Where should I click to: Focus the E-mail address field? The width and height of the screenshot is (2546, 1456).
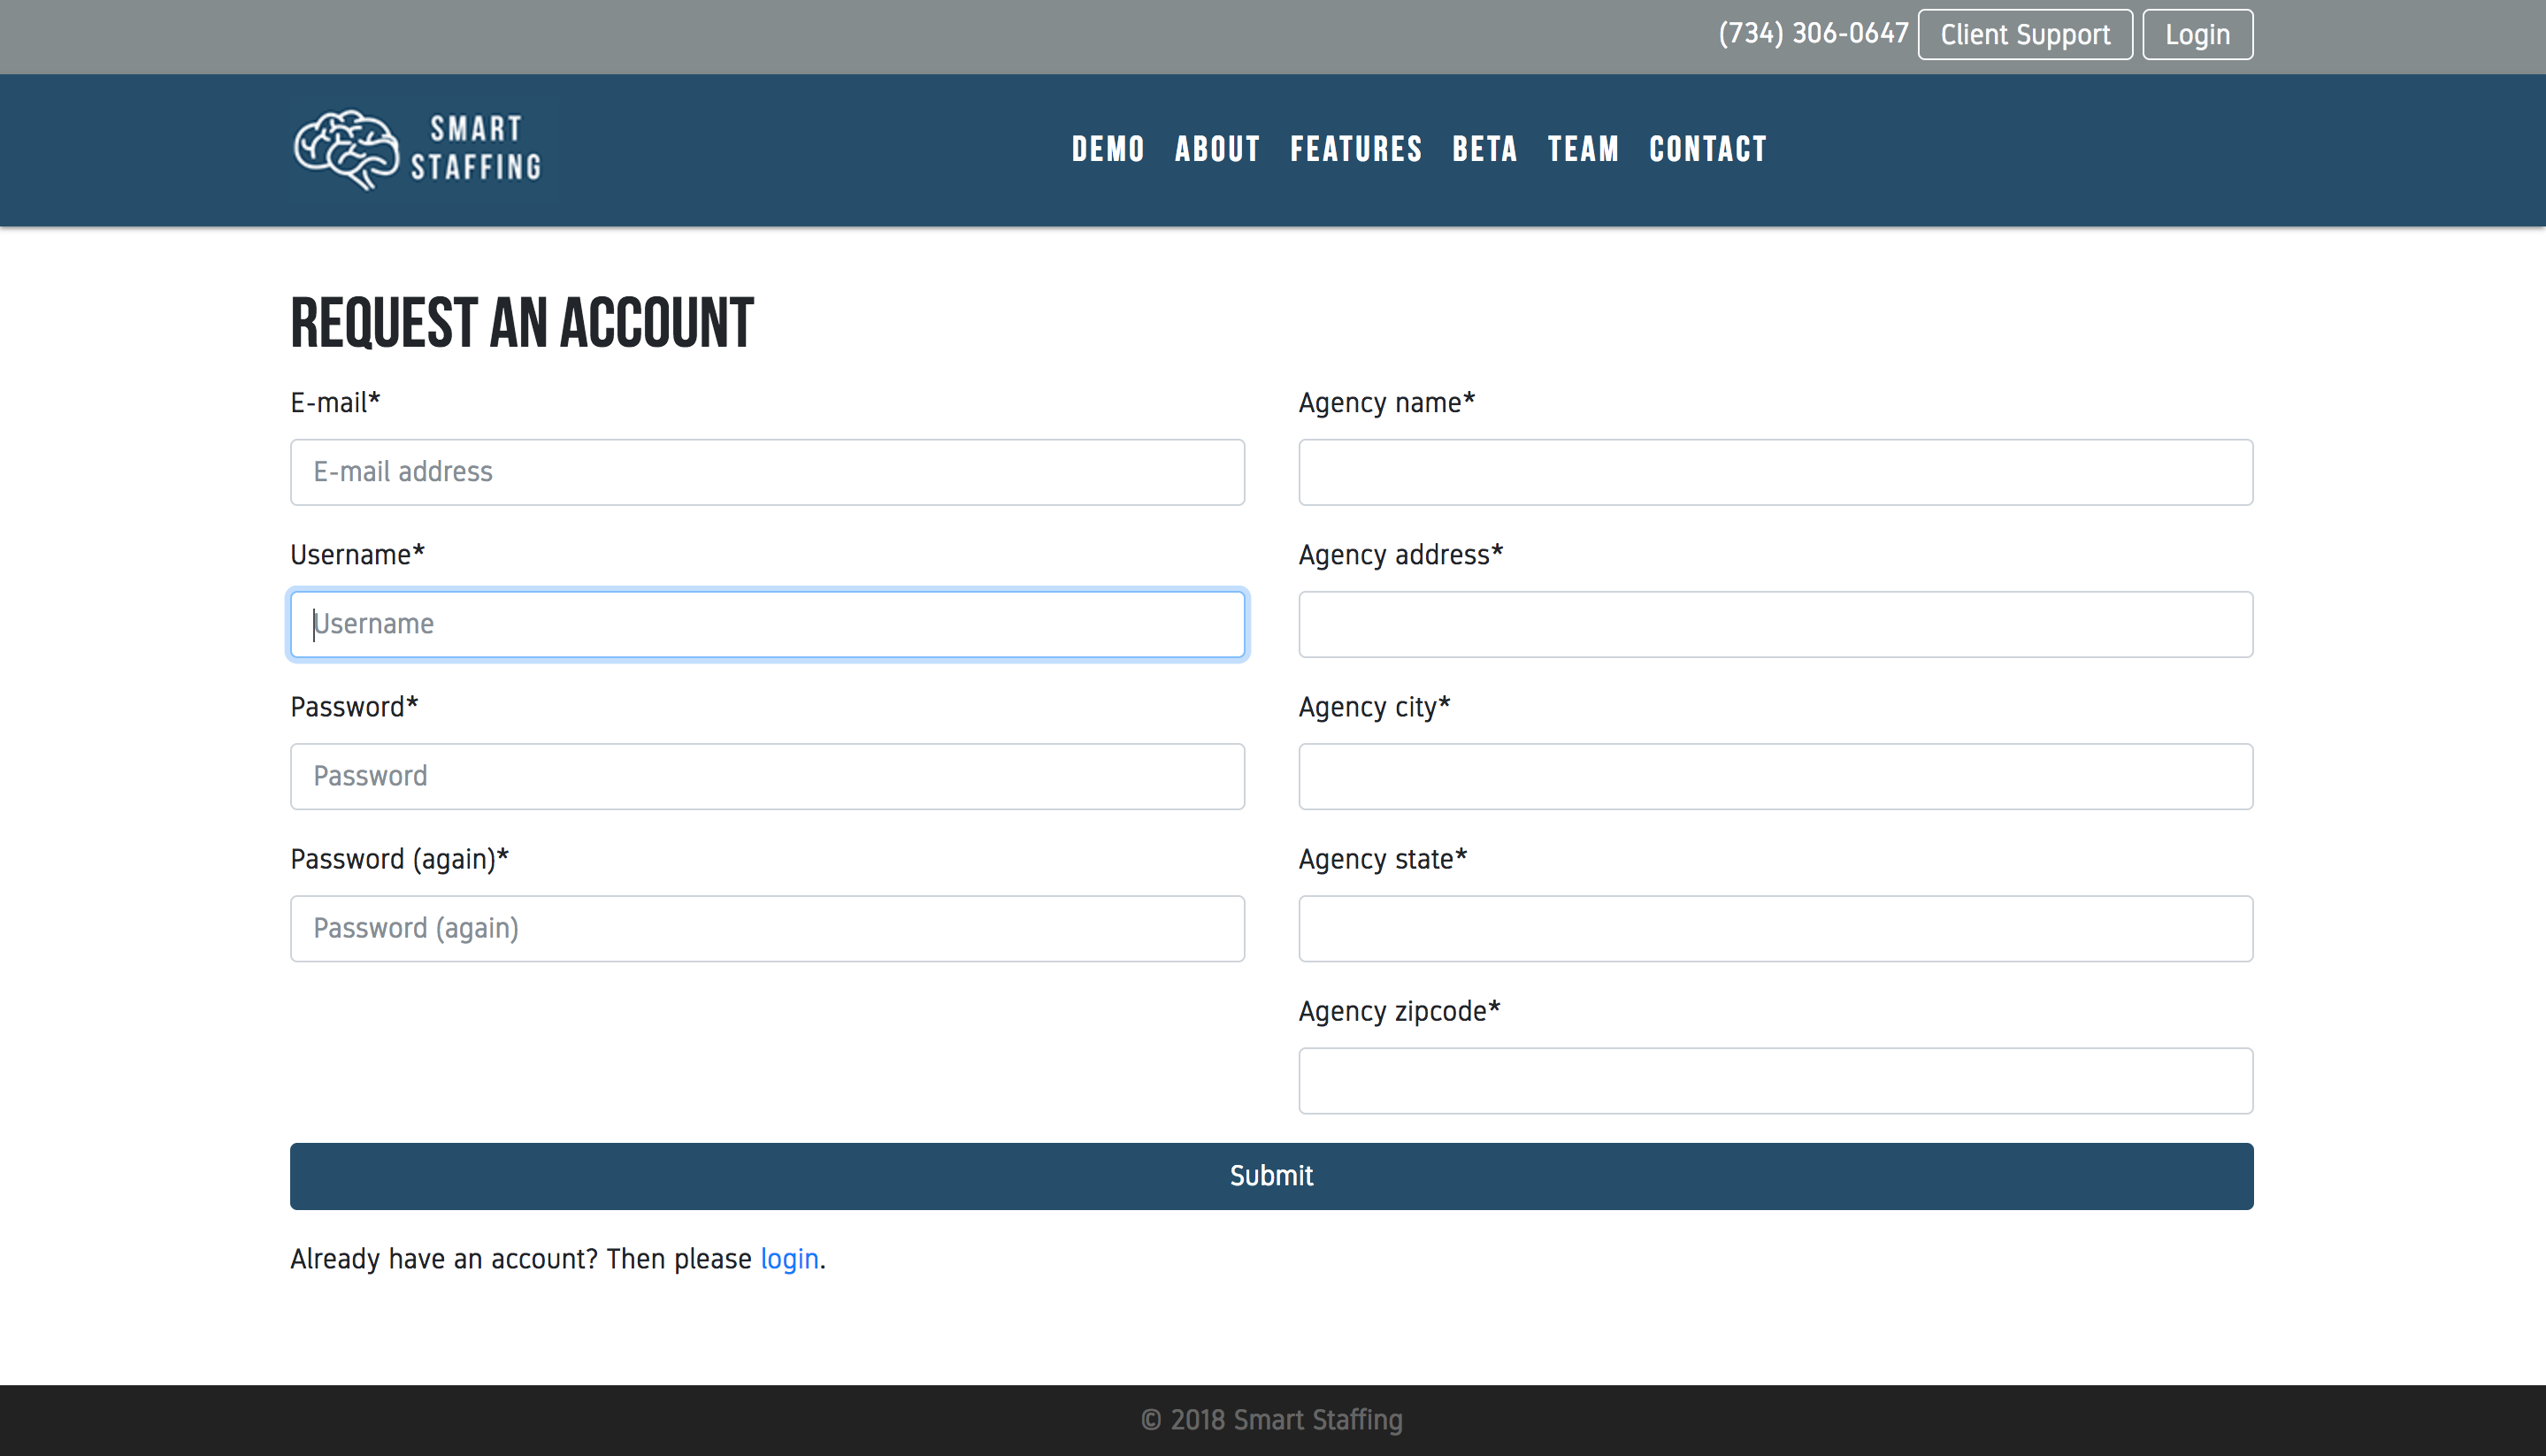(x=767, y=472)
